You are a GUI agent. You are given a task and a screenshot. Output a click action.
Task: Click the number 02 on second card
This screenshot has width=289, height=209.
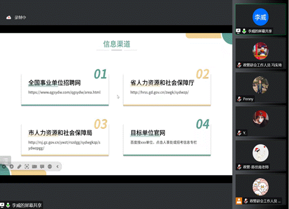(x=202, y=74)
